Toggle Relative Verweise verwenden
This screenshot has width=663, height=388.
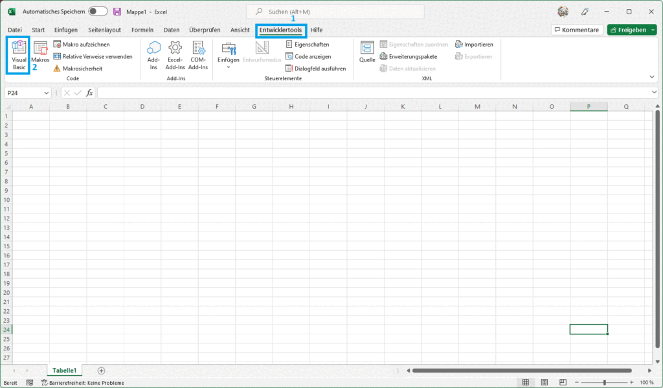coord(93,56)
